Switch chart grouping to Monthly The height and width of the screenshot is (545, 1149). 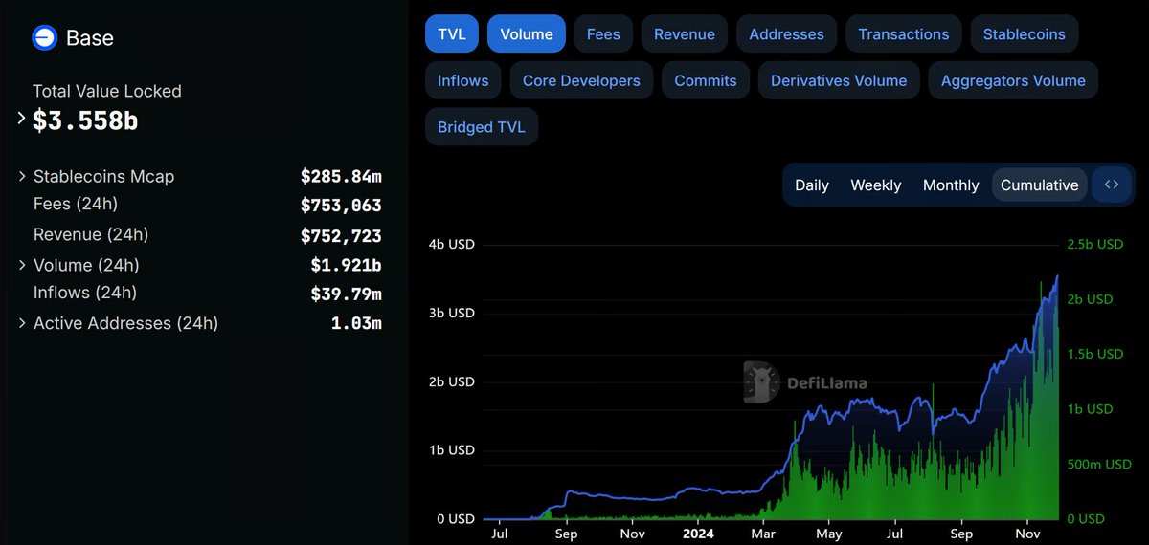[951, 185]
